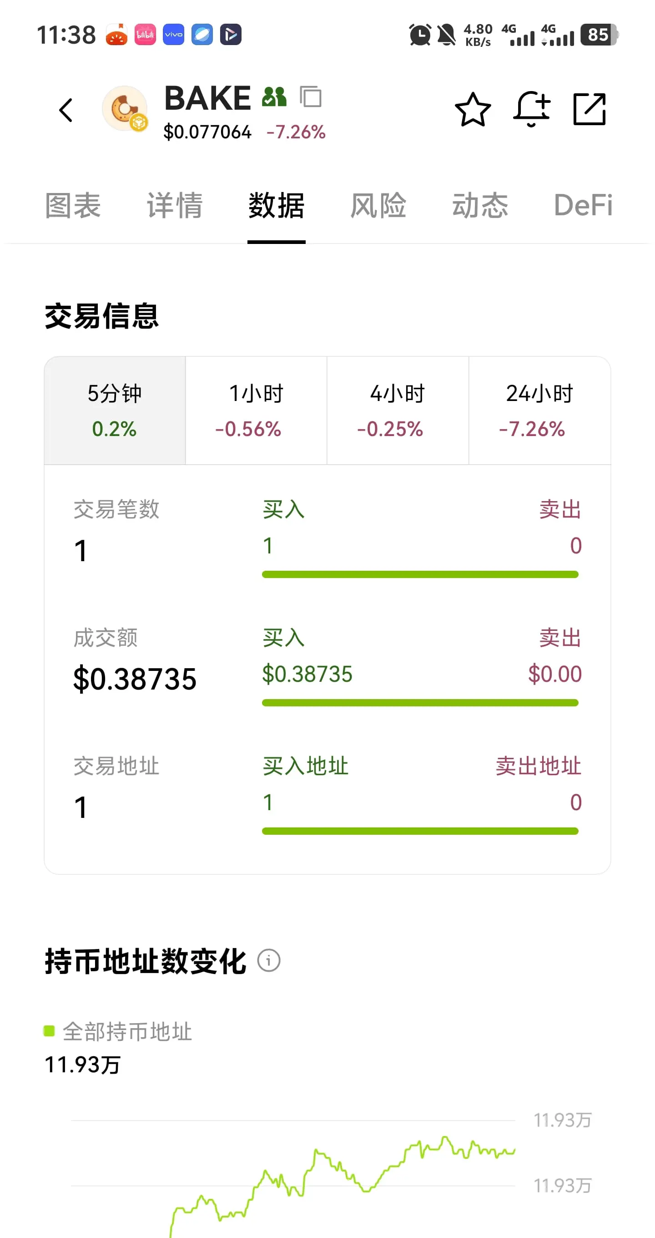This screenshot has height=1238, width=655.
Task: Select the 4小时 time period
Action: (398, 411)
